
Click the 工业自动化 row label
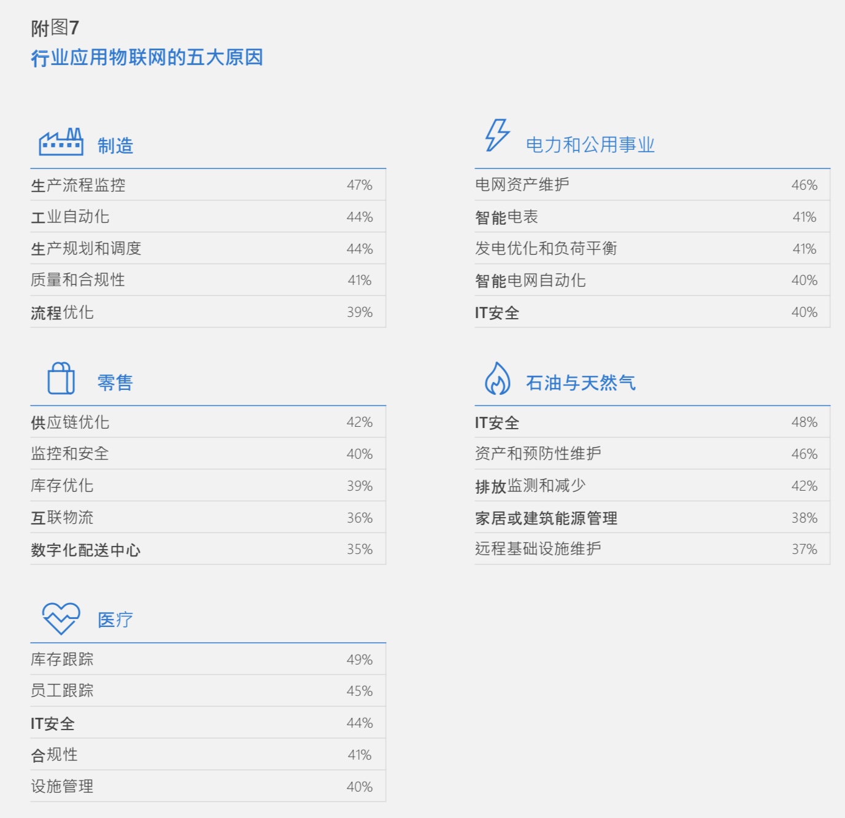click(x=70, y=217)
